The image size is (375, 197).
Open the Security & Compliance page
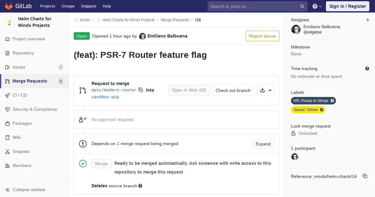34,109
